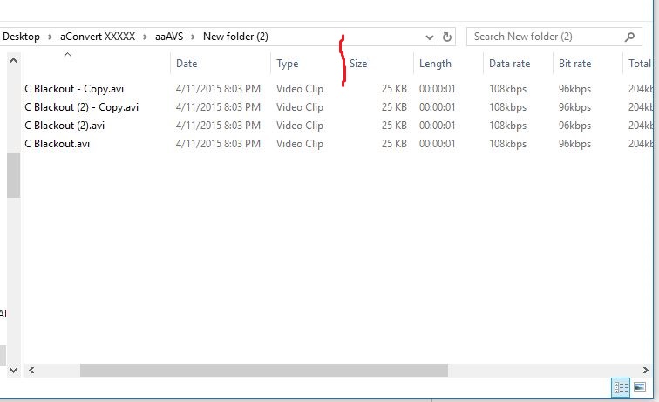Select the file C Blackout.avi

[x=58, y=144]
